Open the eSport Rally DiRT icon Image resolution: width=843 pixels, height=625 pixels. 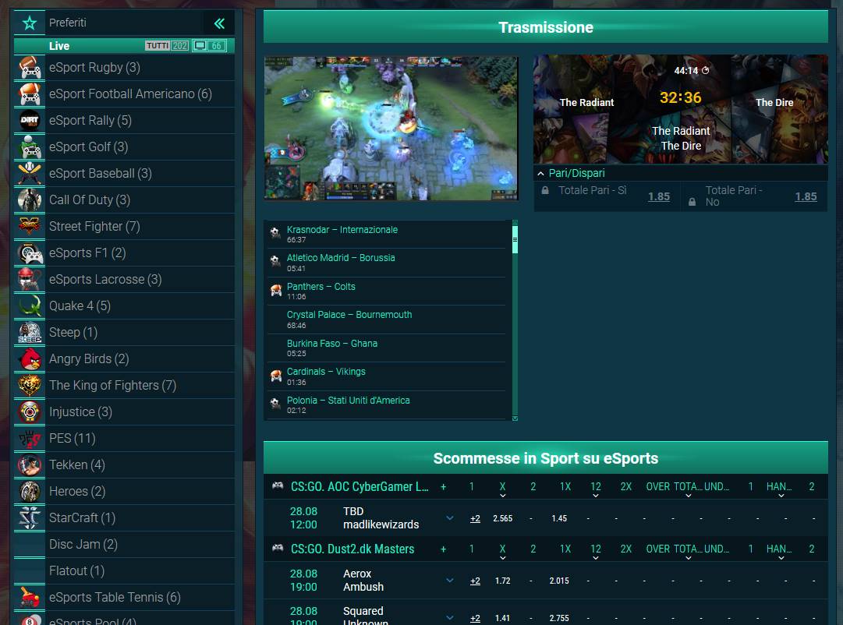[x=30, y=120]
